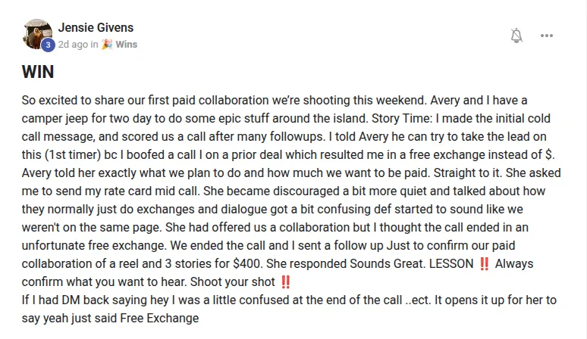
Task: Click the red exclamation emoji after LESSON
Action: (x=482, y=264)
